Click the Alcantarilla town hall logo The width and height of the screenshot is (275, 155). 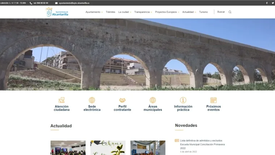tap(57, 12)
